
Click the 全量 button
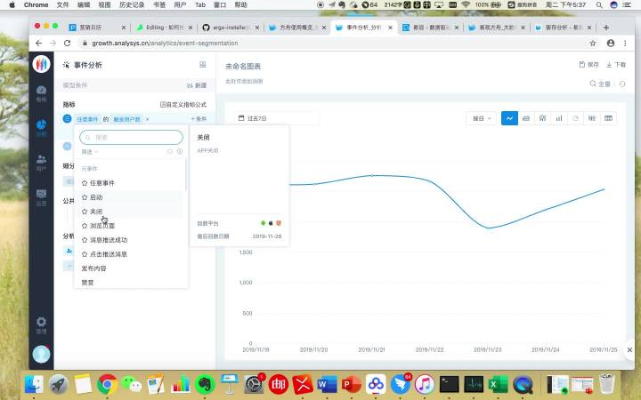pos(600,84)
